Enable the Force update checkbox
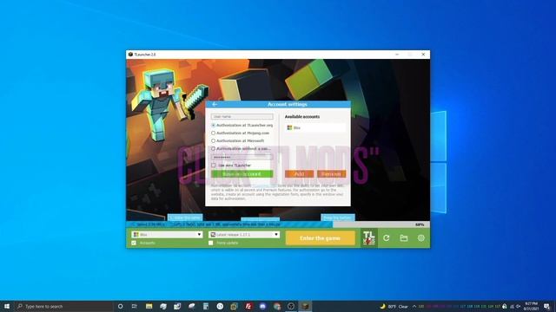556x312 pixels. (211, 243)
